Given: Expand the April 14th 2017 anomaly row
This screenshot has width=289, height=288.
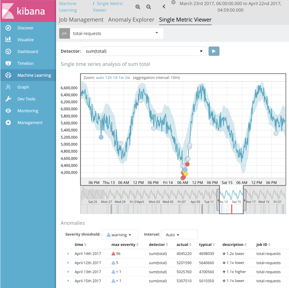Looking at the screenshot, I should (x=68, y=254).
